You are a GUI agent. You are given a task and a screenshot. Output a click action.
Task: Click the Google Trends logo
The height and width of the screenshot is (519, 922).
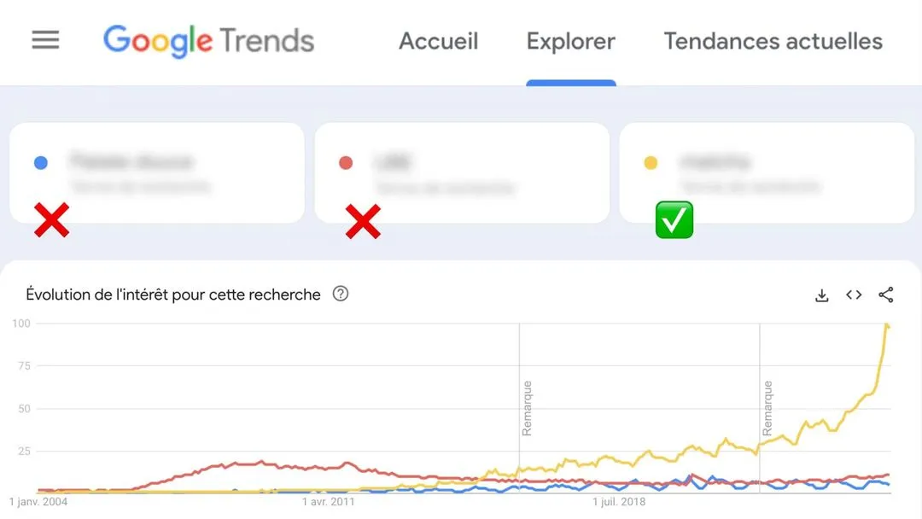(207, 40)
